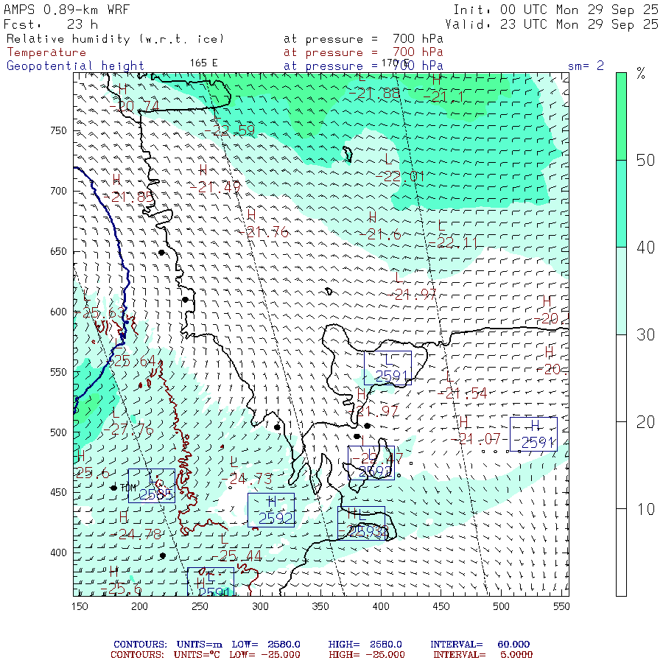Click the red "INTERVAL= 5.0000" footer text
663x663 pixels.
coord(483,655)
